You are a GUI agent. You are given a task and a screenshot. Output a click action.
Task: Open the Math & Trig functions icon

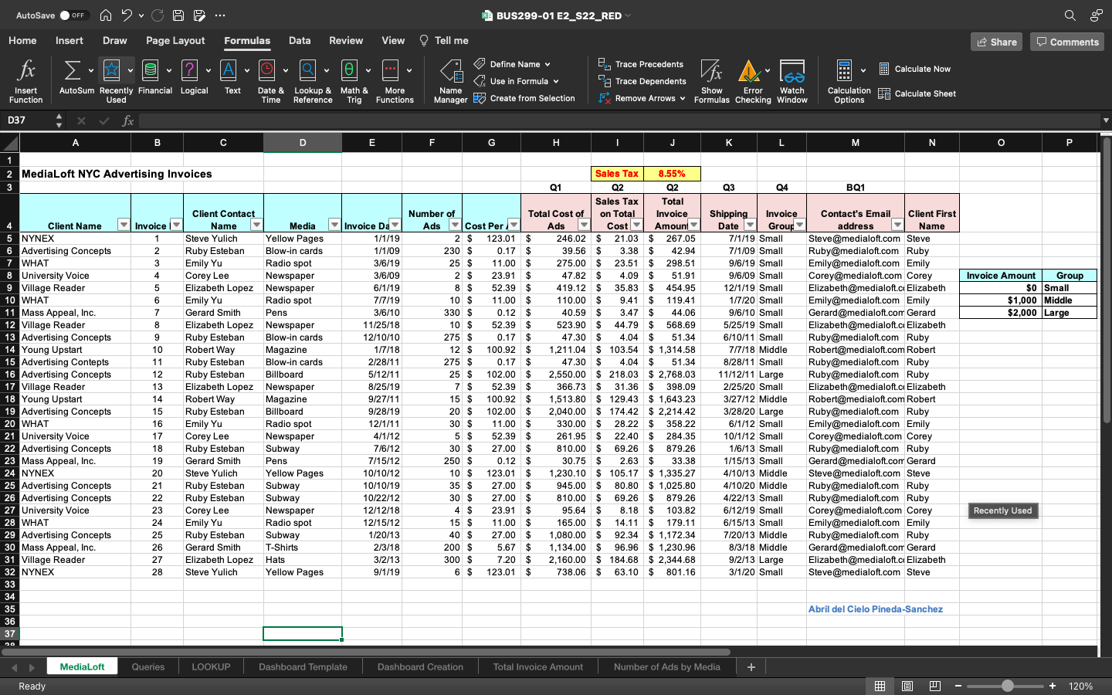[x=349, y=71]
